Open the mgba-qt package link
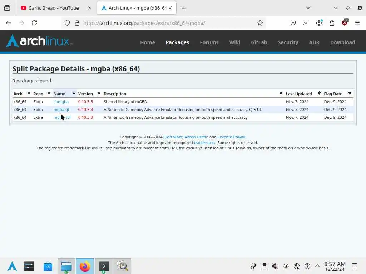Screen dimensions: 366x274 tap(61, 110)
